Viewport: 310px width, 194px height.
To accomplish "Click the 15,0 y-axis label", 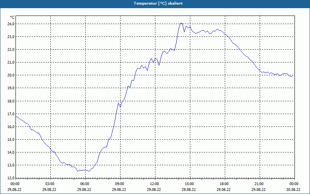I will pos(11,140).
